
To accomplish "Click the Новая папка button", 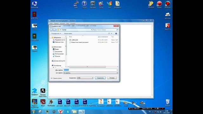I will pos(68,34).
